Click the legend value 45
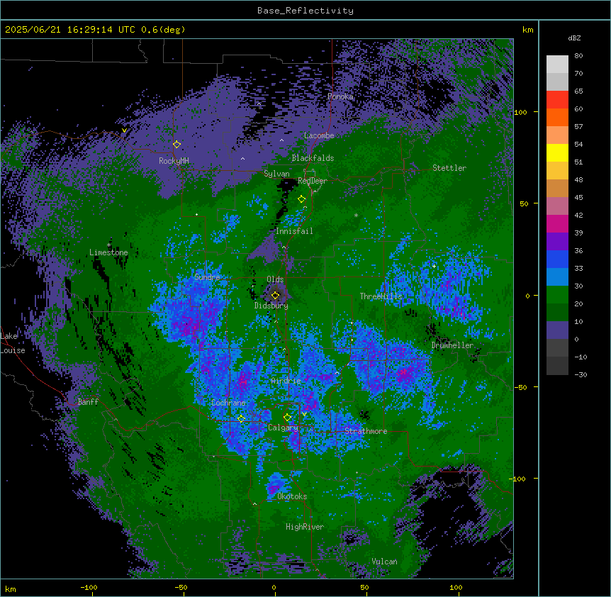611x597 pixels. click(x=578, y=198)
